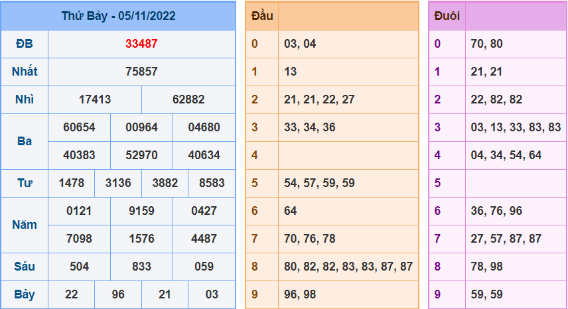Click the 'Tư' row label
The width and height of the screenshot is (568, 309).
25,183
